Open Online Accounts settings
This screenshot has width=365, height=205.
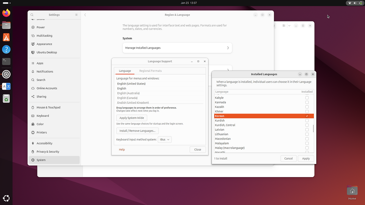pos(54,88)
